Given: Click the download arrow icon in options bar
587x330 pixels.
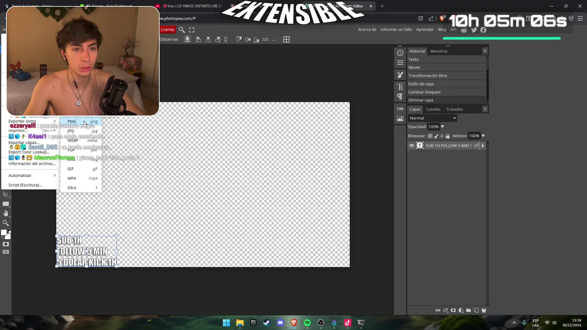Looking at the screenshot, I should click(x=188, y=39).
